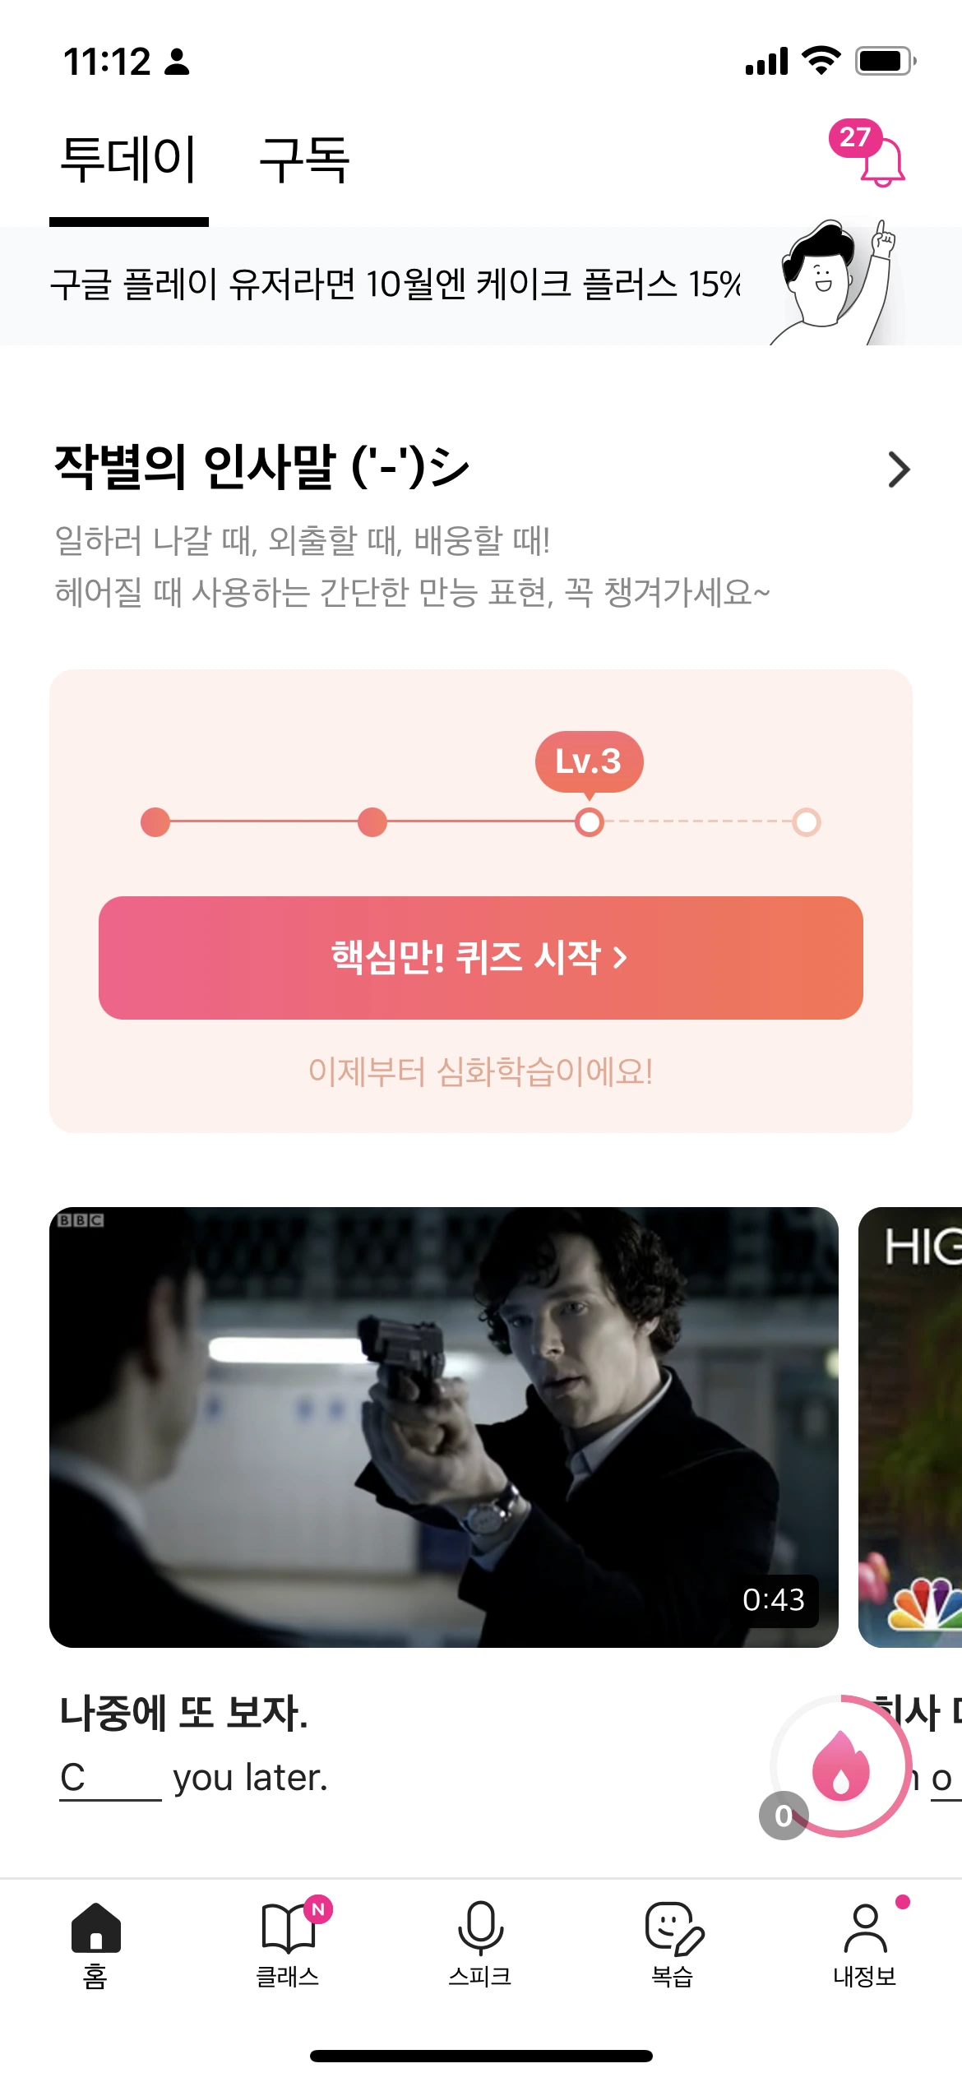Select the 투데이 tab
The height and width of the screenshot is (2082, 962).
pyautogui.click(x=129, y=159)
